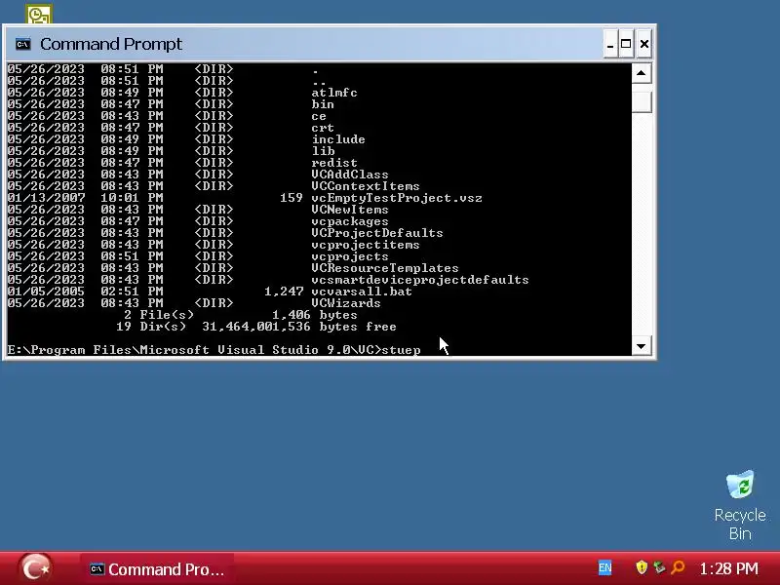
Task: Click the typed command 'stuep' at prompt
Action: point(401,350)
